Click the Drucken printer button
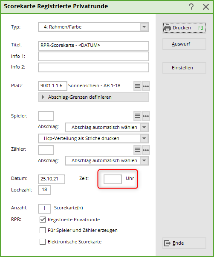This screenshot has height=257, width=214. 184,28
